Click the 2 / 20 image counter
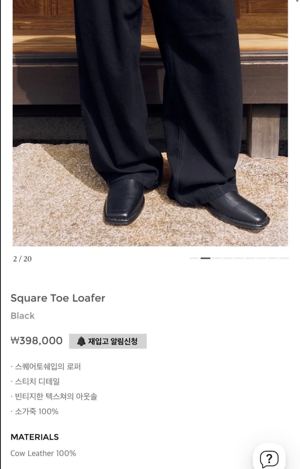Image resolution: width=300 pixels, height=469 pixels. (22, 259)
